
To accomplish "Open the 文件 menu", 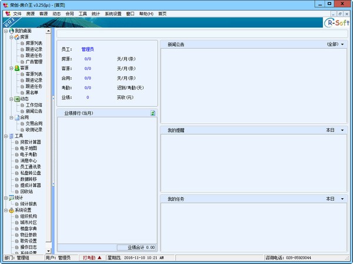I will (x=17, y=13).
